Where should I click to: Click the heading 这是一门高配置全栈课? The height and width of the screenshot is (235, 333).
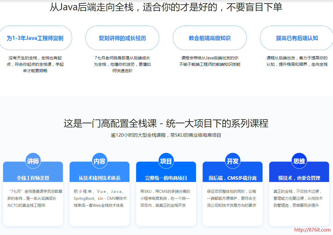110,123
